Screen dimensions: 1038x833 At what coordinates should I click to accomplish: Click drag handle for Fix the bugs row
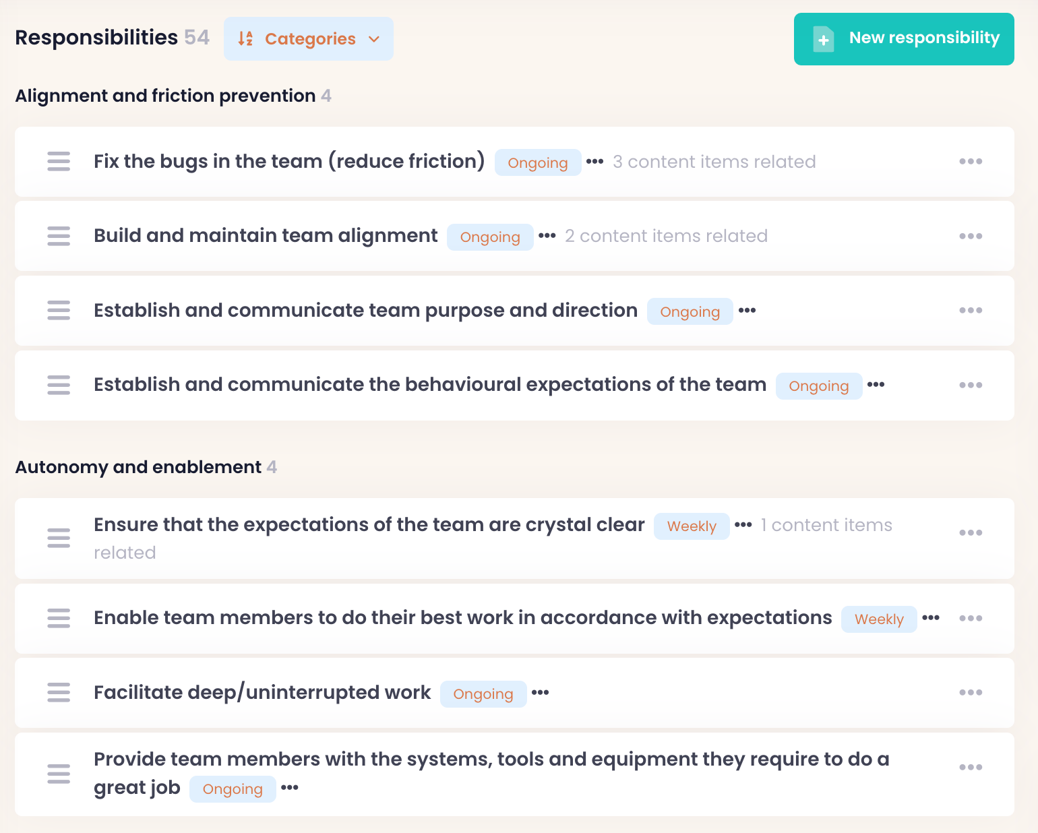pos(59,162)
